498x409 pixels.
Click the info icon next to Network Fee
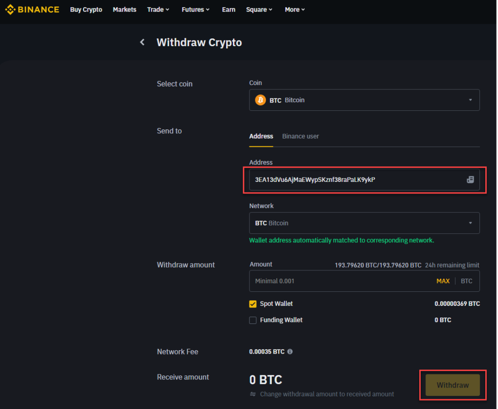point(290,351)
